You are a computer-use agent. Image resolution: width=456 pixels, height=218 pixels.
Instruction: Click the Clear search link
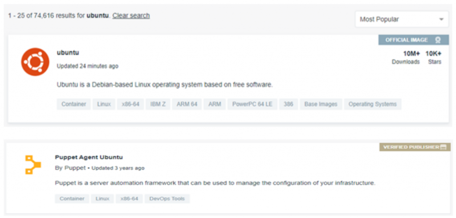[131, 16]
